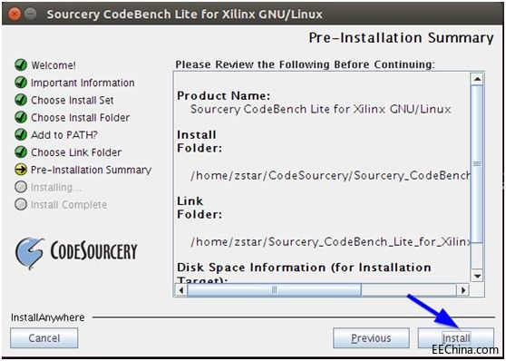Click the gray circle beside Installing...
Image resolution: width=506 pixels, height=361 pixels.
21,187
